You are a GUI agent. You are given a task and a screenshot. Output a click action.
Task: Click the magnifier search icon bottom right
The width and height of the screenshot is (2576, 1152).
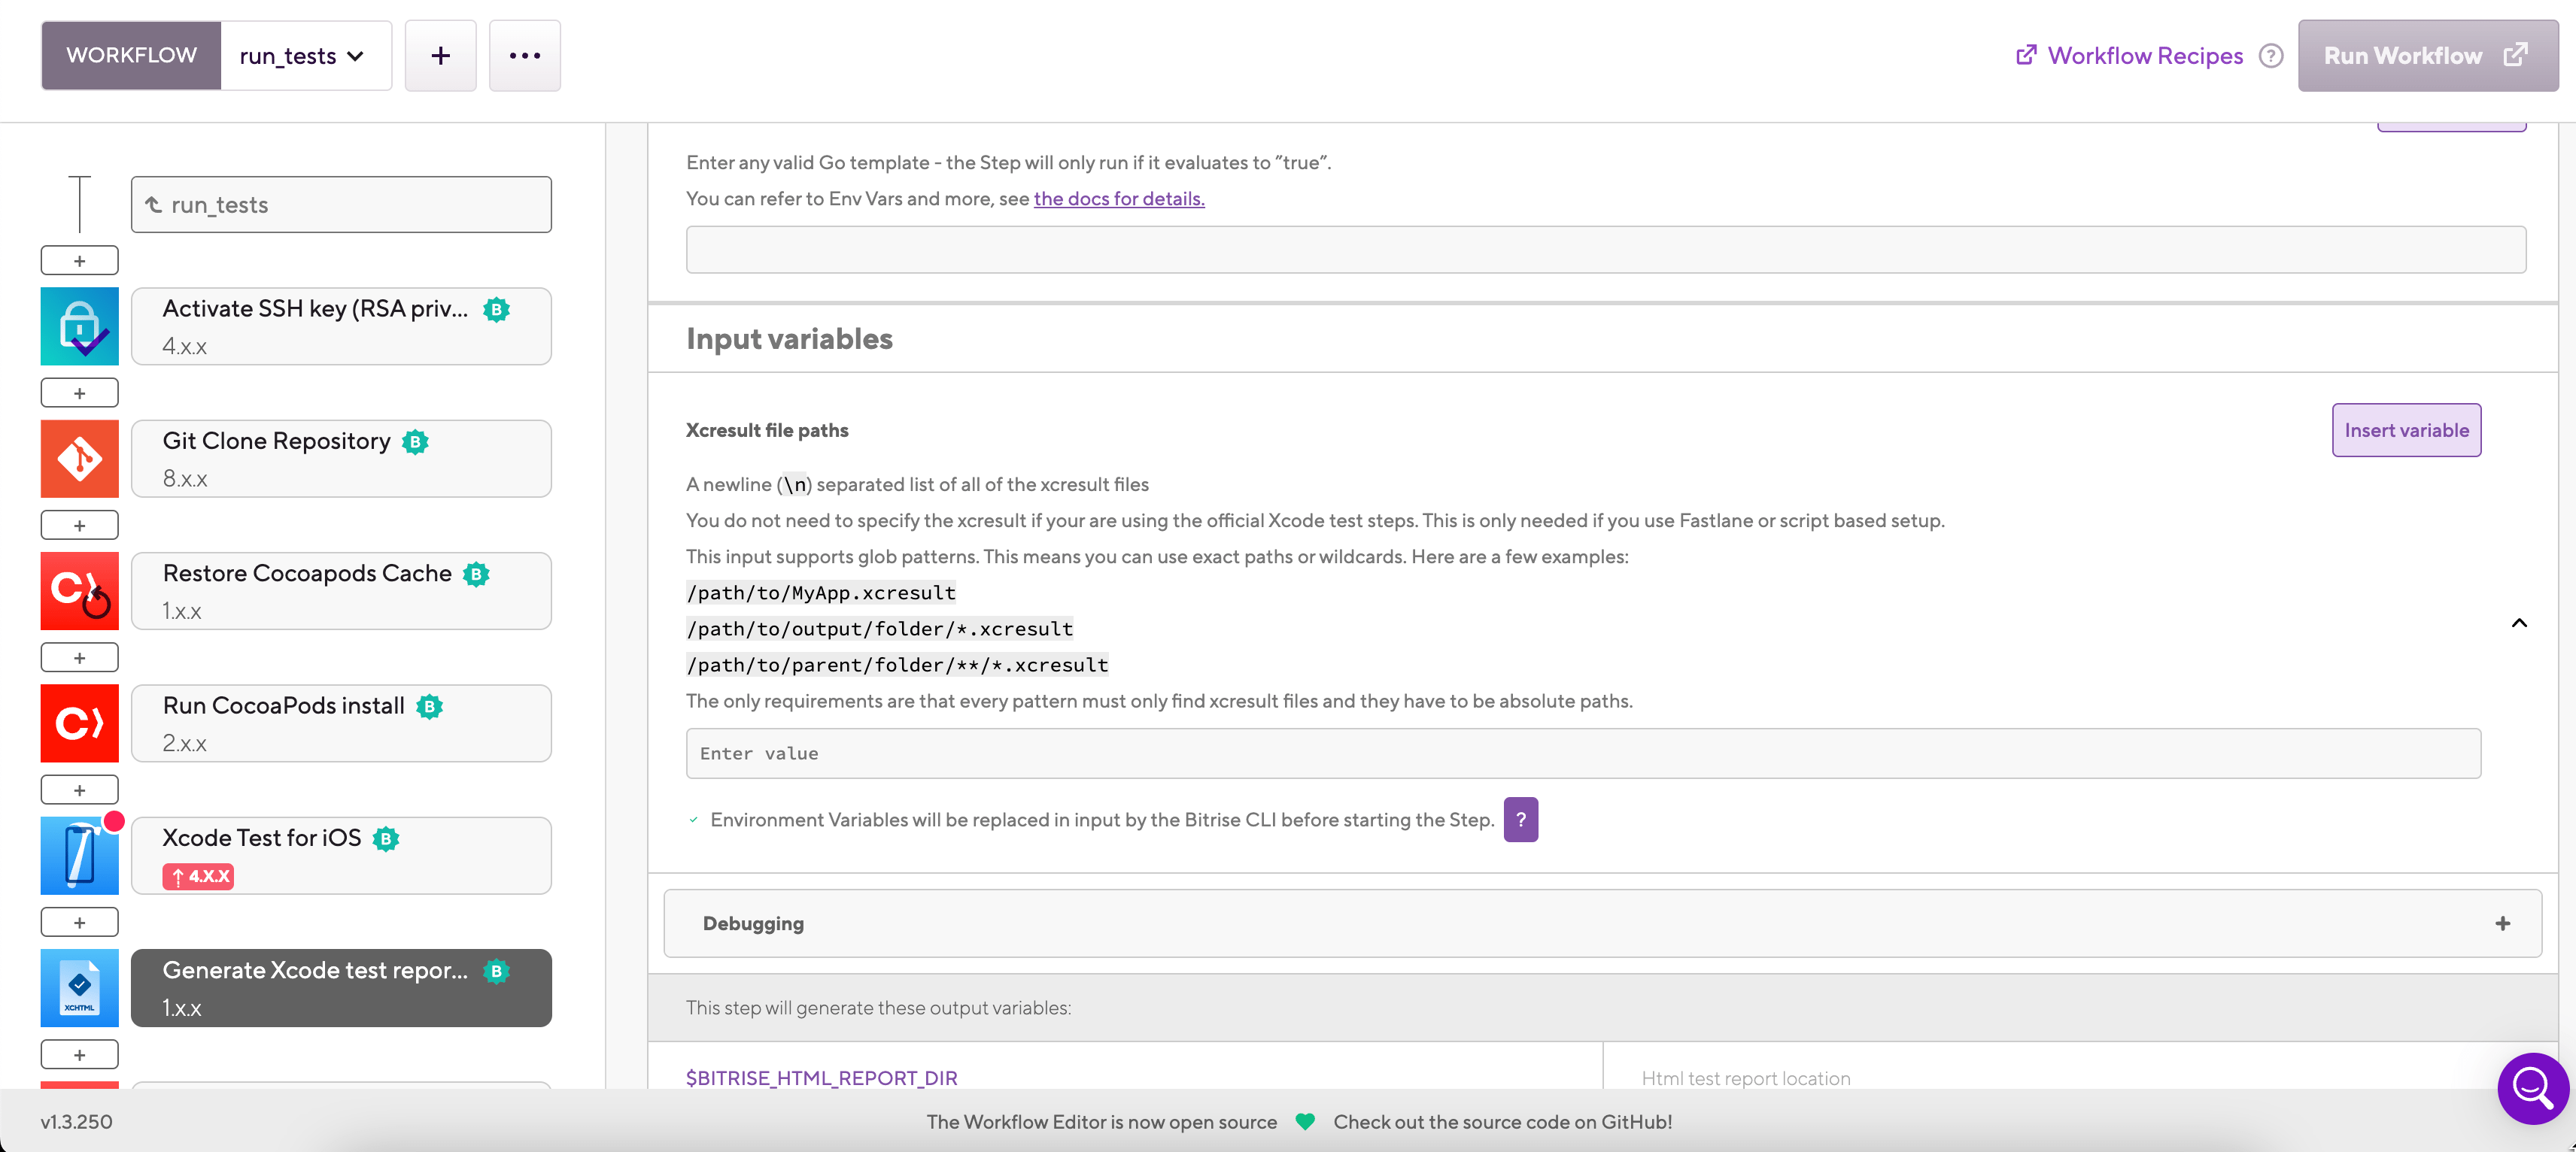(2532, 1088)
